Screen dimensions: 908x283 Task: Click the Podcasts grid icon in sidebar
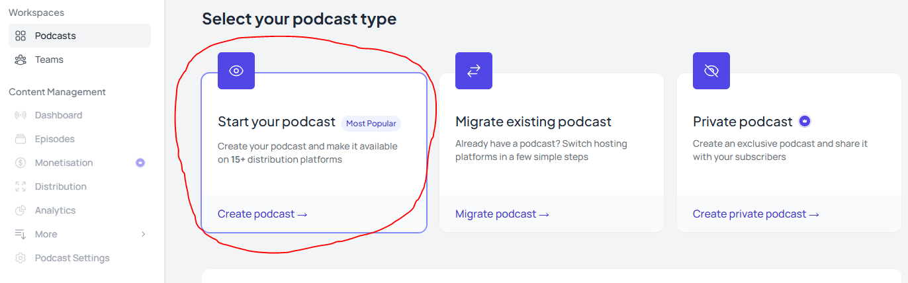[21, 36]
